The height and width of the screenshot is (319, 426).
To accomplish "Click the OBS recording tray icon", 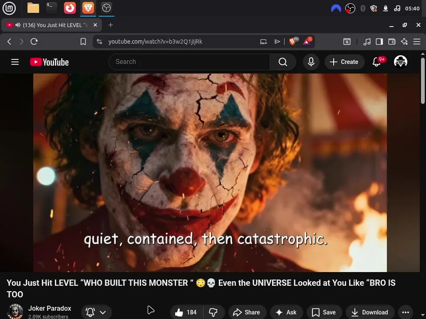I will [350, 8].
